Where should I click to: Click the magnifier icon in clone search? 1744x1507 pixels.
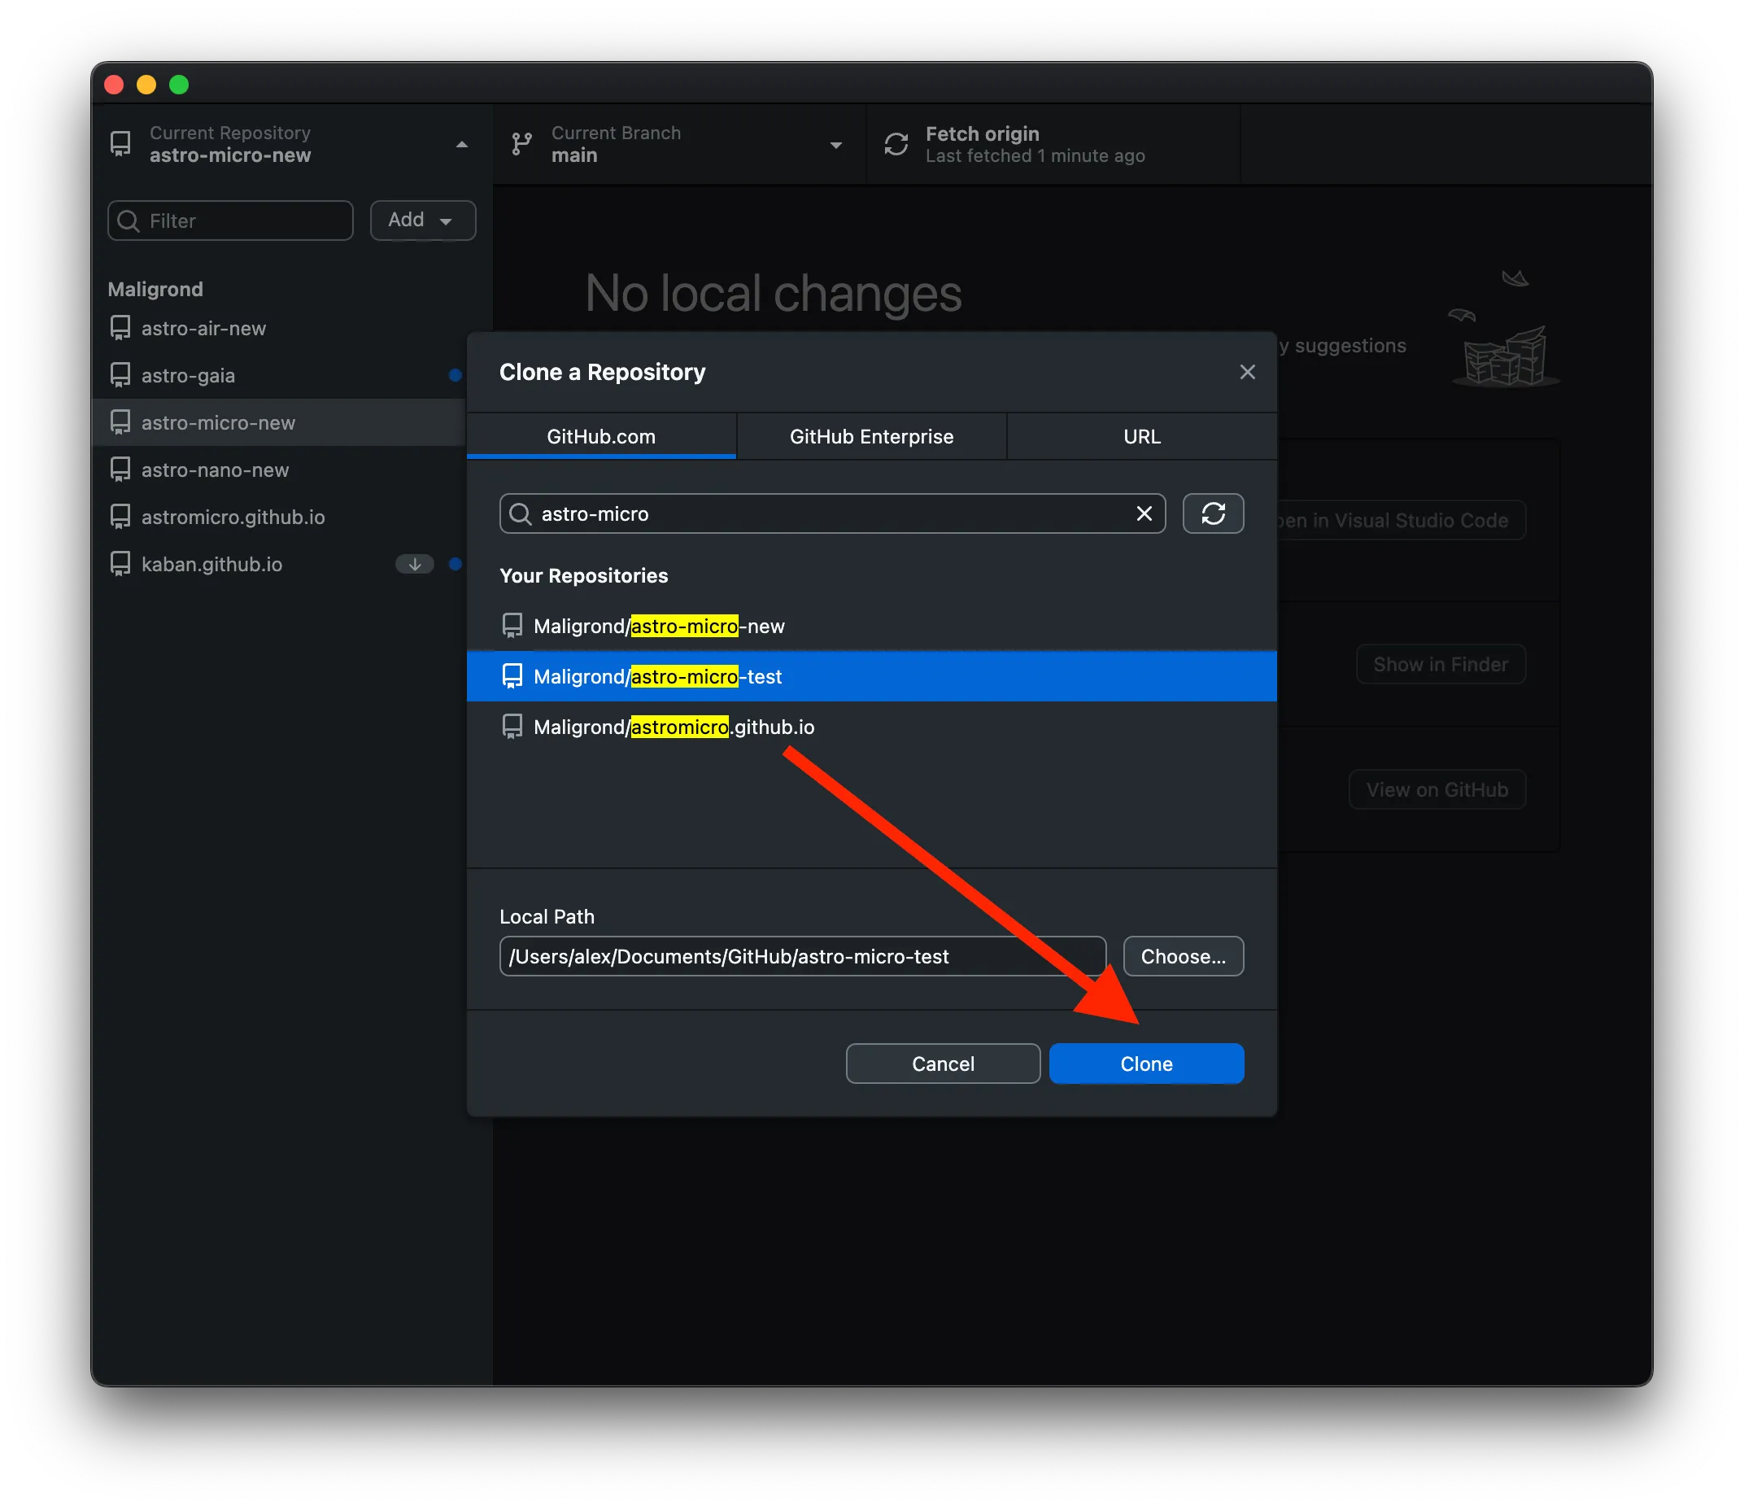tap(521, 513)
